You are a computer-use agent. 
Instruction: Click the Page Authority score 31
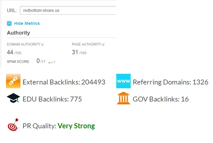point(75,52)
